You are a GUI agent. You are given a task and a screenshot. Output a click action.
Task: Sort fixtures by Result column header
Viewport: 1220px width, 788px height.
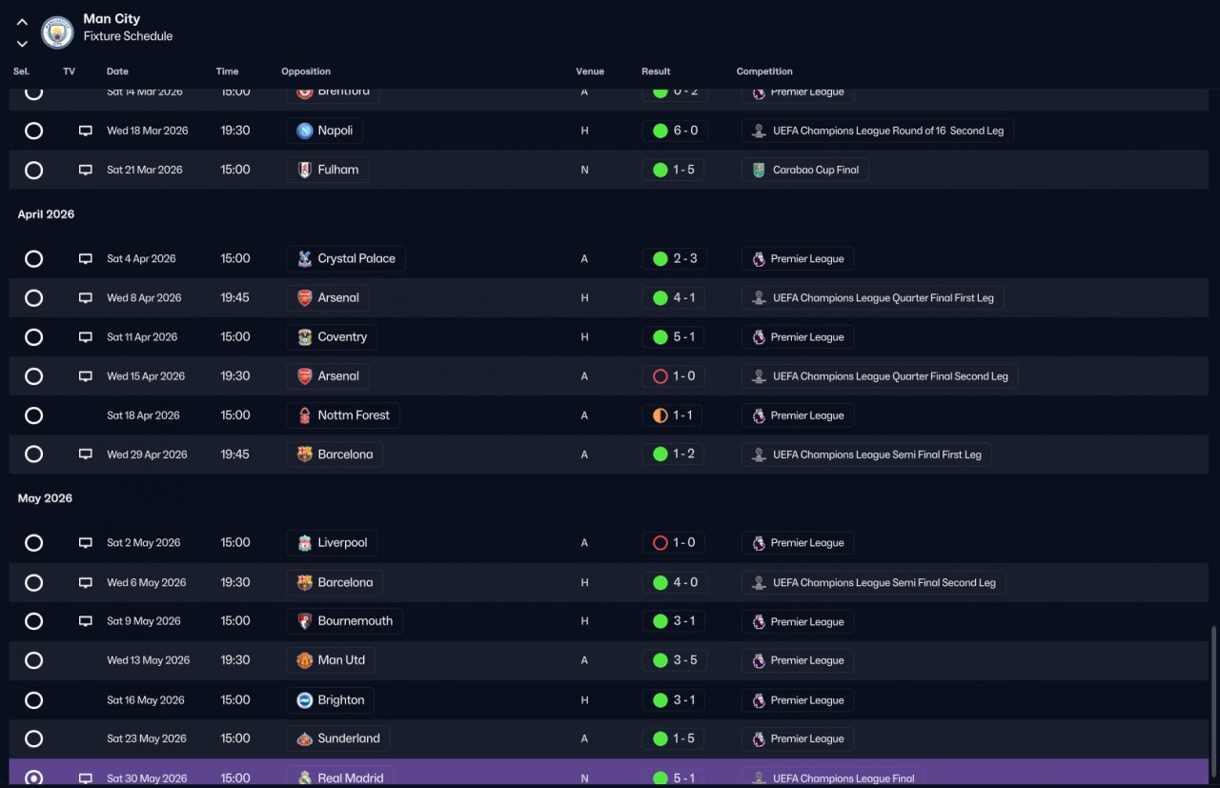656,71
